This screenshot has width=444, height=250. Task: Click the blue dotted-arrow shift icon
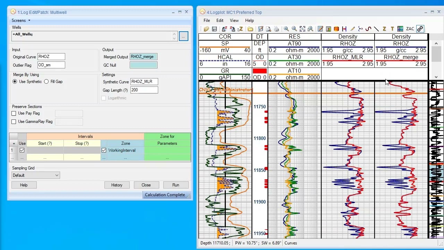[360, 29]
